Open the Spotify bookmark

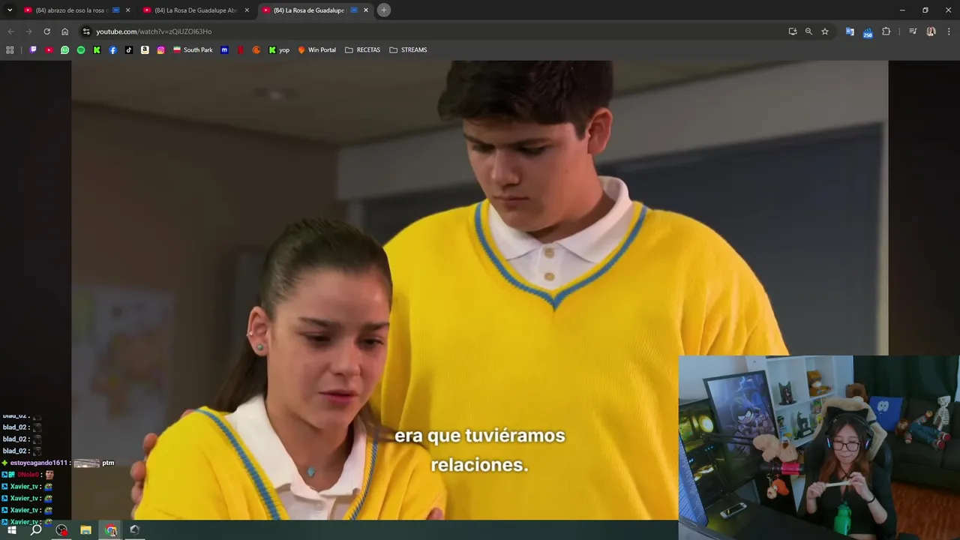(81, 50)
